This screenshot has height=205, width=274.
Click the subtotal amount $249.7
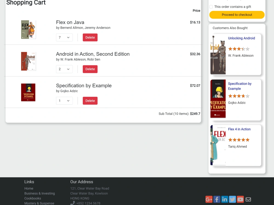click(x=195, y=114)
